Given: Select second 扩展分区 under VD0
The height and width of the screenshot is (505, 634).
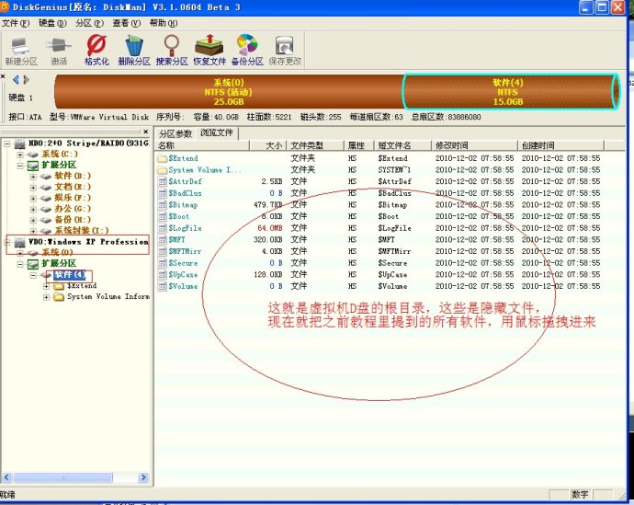Looking at the screenshot, I should pos(59,263).
